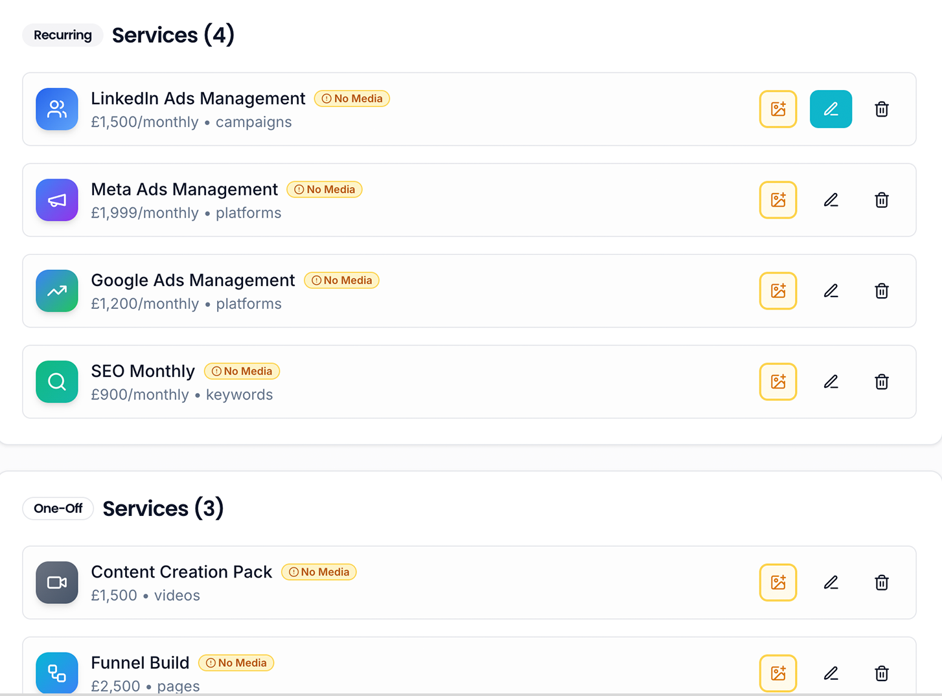Edit the Content Creation Pack service
Viewport: 942px width, 696px height.
831,583
